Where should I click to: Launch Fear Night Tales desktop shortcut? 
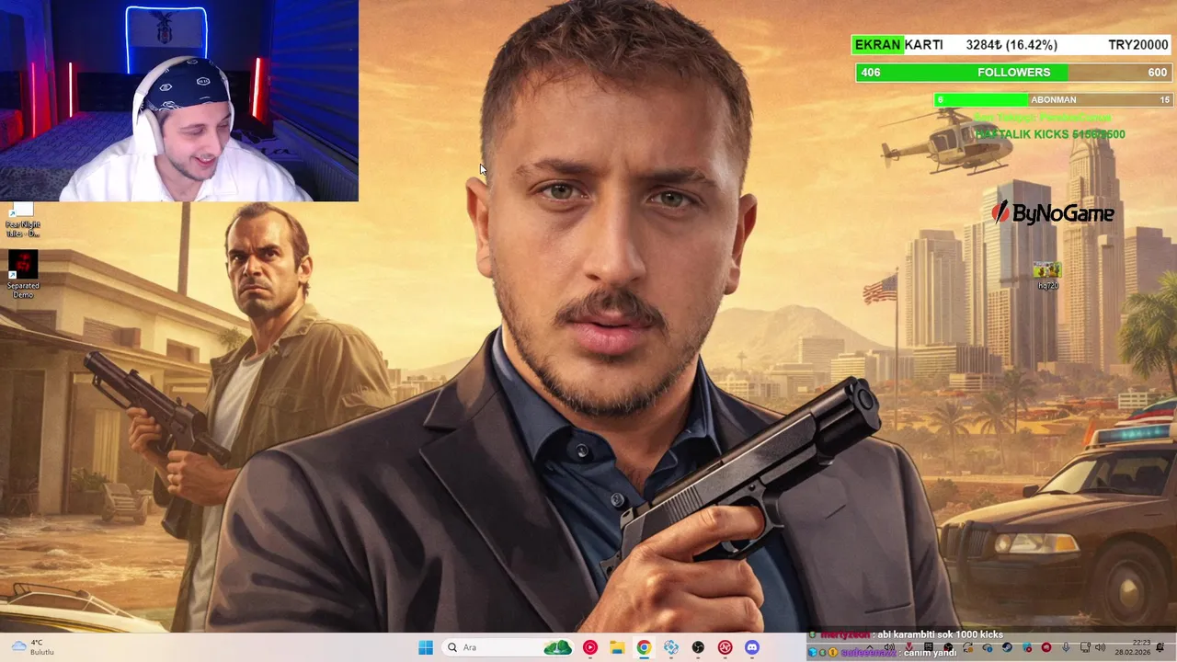coord(23,222)
